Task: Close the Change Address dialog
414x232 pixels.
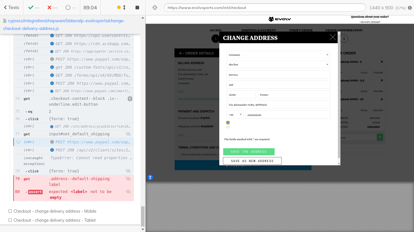Action: 332,37
